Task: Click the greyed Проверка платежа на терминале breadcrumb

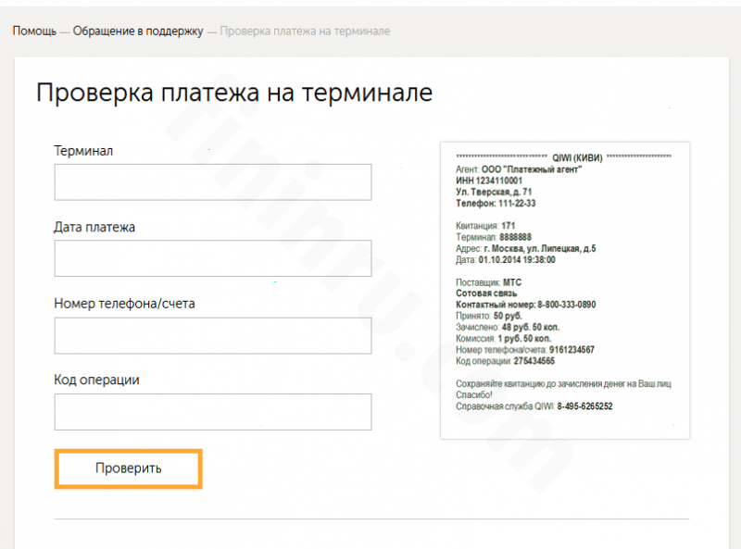Action: [x=305, y=31]
